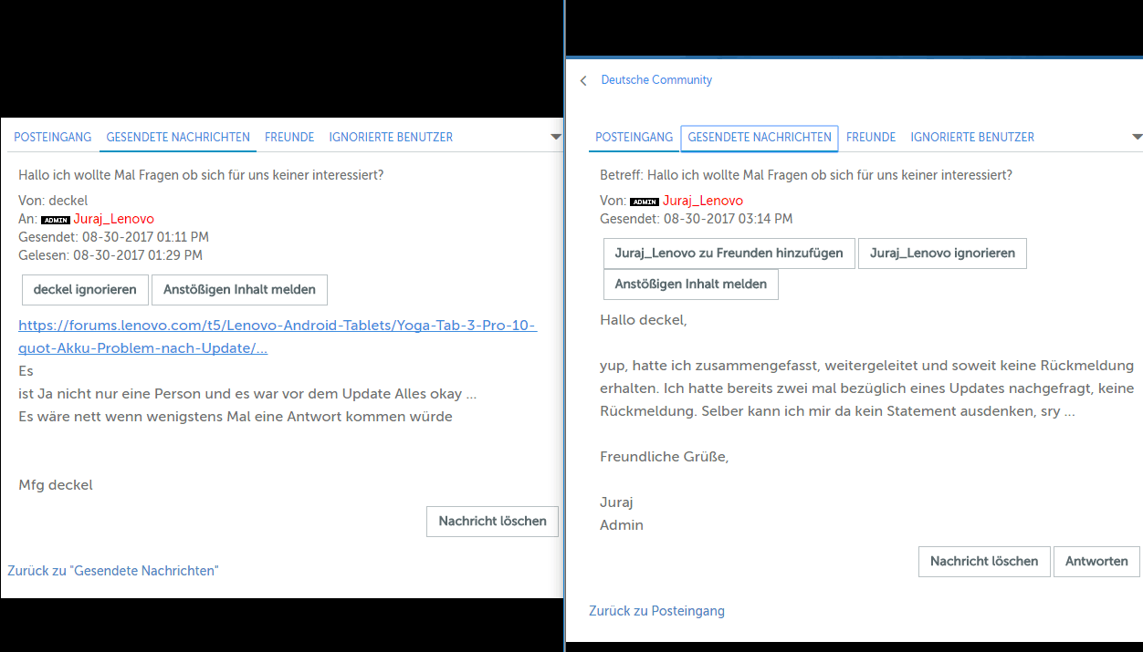Click "Gesendet: 08-30-2017 03:14 PM" text
The image size is (1143, 652).
pyautogui.click(x=696, y=219)
